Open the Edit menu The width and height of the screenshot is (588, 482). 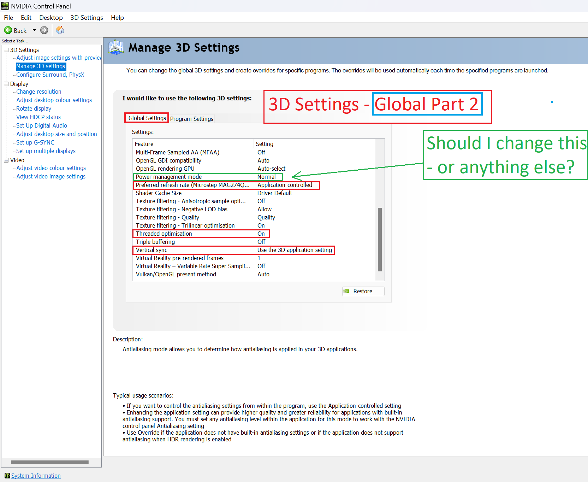(26, 18)
